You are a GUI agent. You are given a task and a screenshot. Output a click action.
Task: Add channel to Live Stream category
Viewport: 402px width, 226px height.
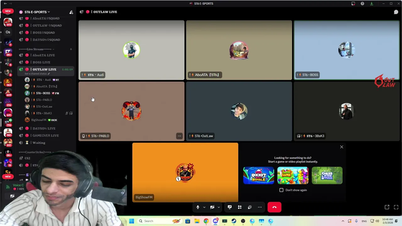click(71, 49)
